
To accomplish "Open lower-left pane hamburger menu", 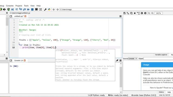I will (6, 58).
